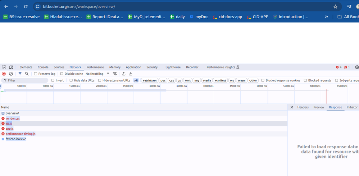This screenshot has height=176, width=359.
Task: Filter requests by WS type
Action: pyautogui.click(x=232, y=80)
